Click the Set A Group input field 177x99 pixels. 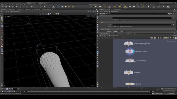[x=142, y=18]
